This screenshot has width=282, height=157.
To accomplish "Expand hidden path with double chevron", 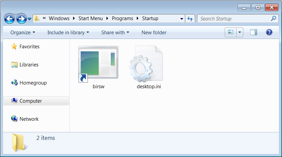I will 44,18.
